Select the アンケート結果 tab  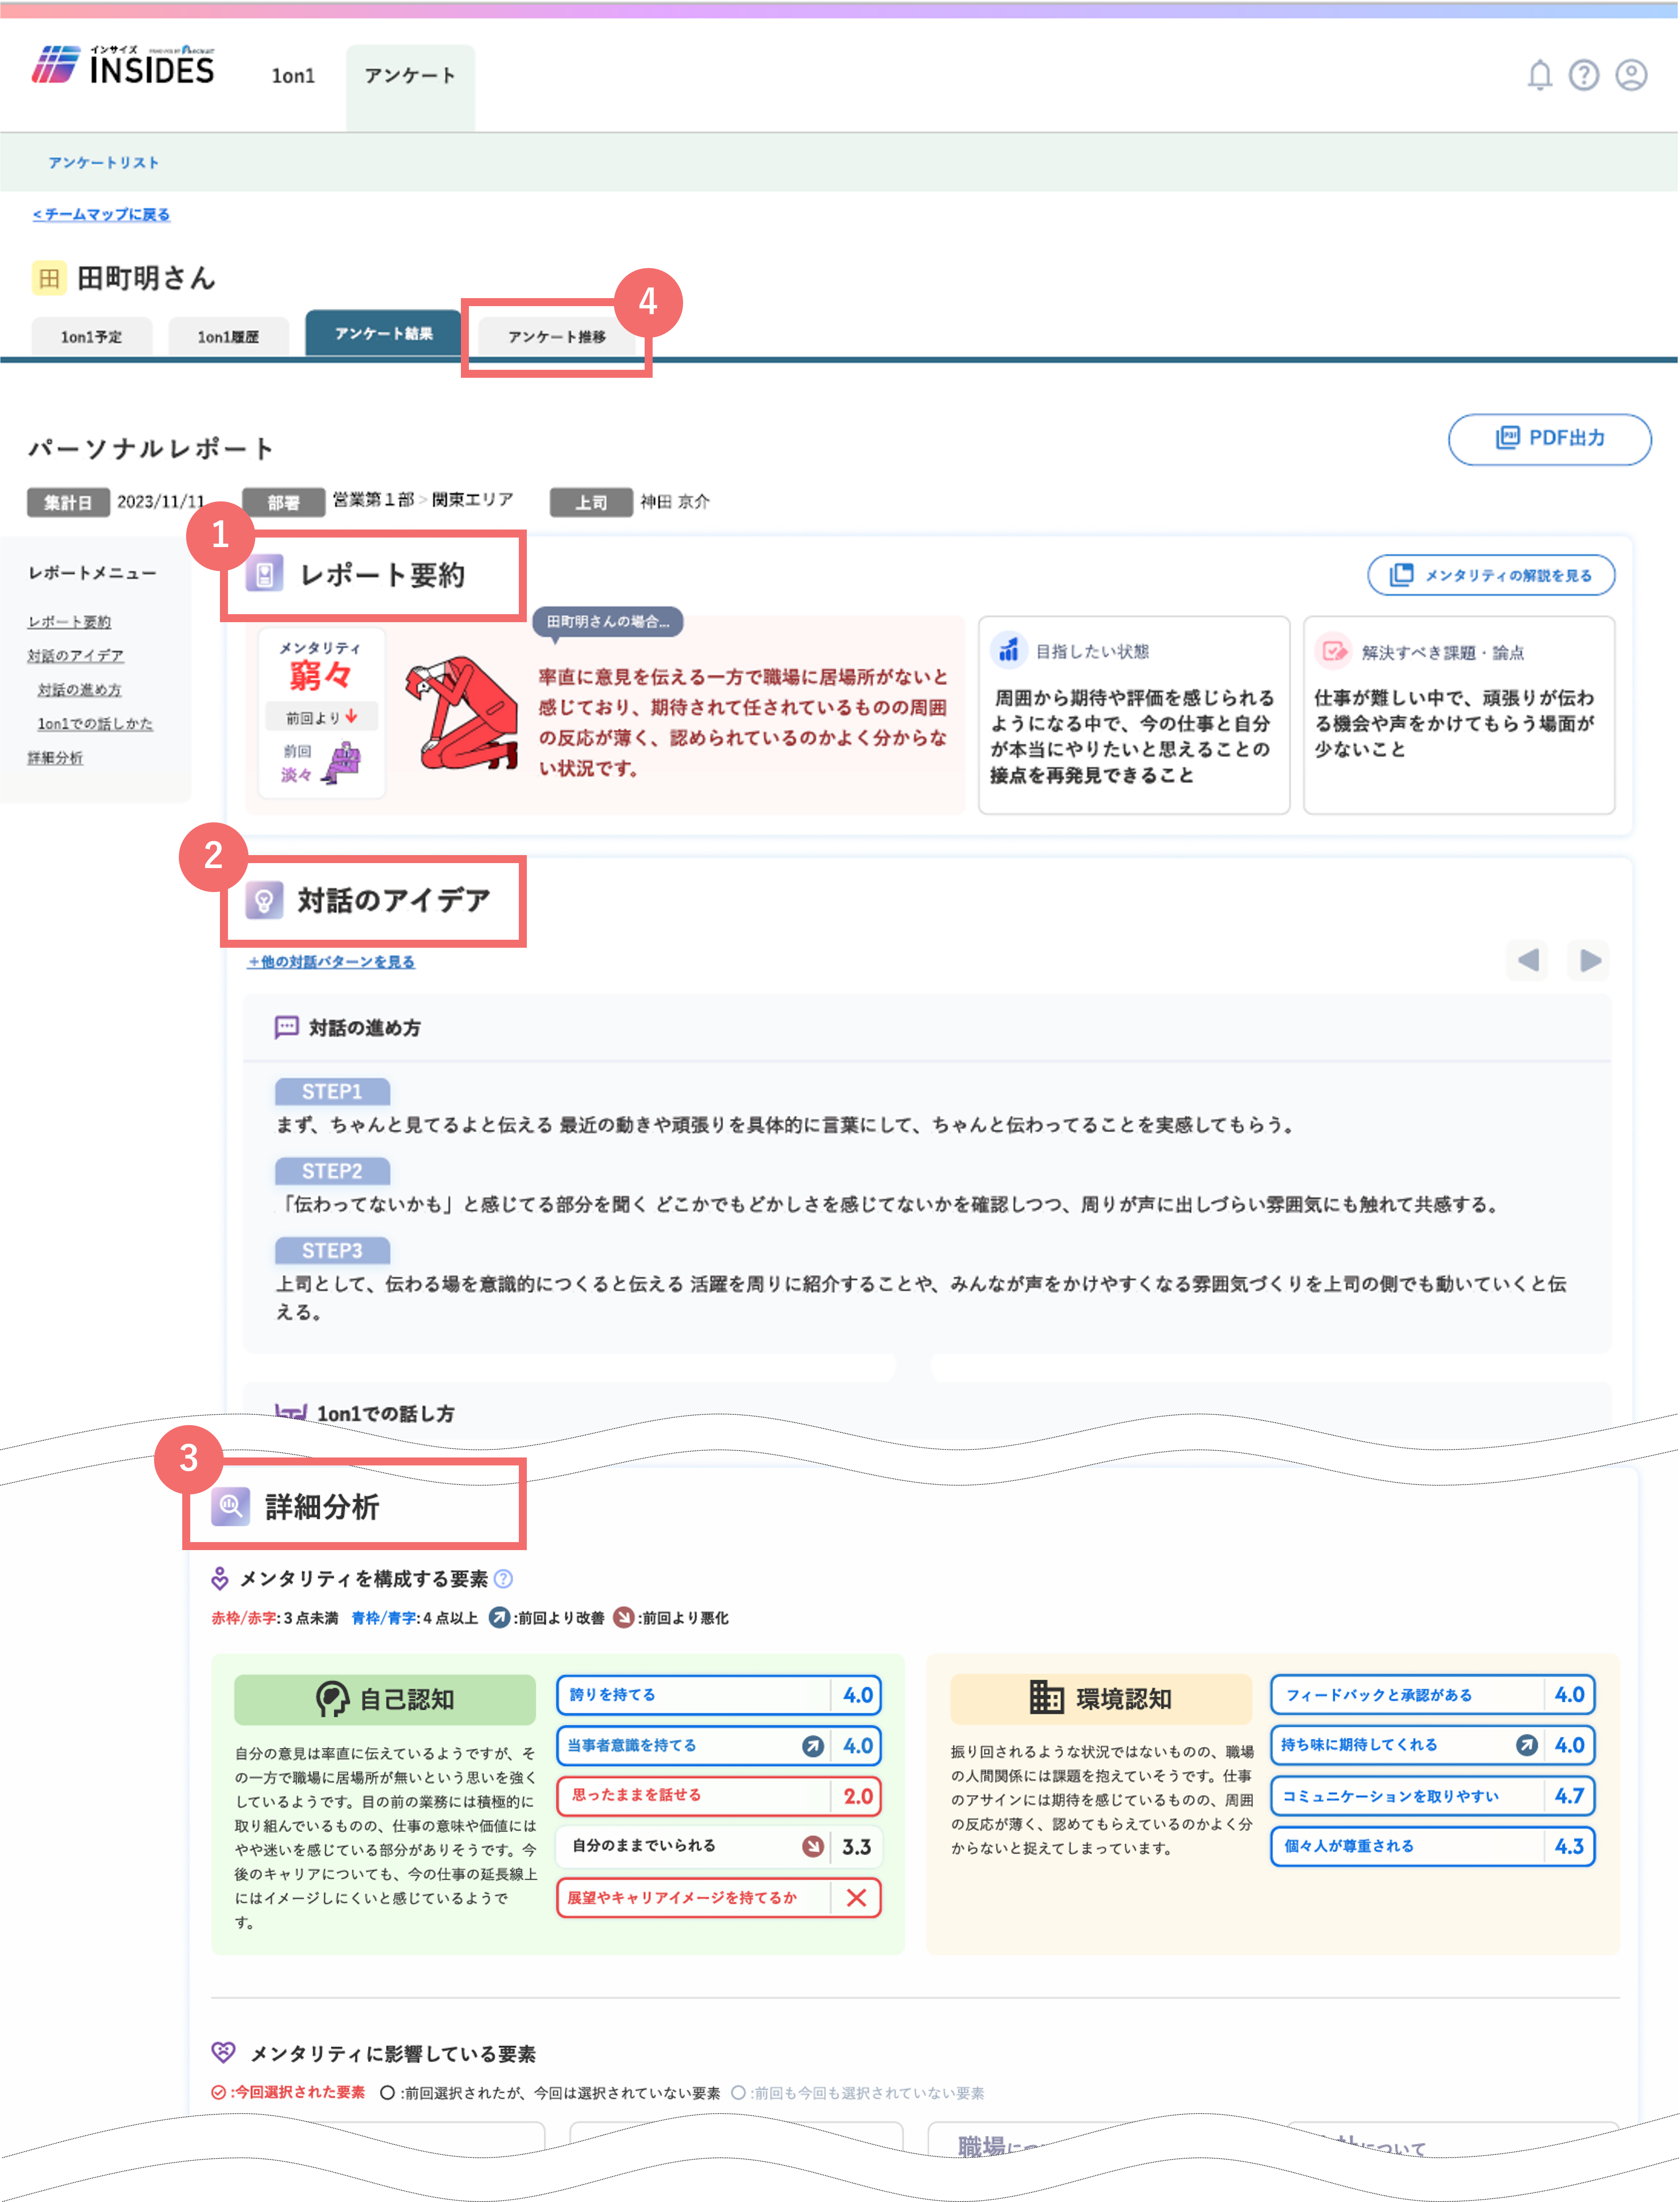(x=384, y=333)
